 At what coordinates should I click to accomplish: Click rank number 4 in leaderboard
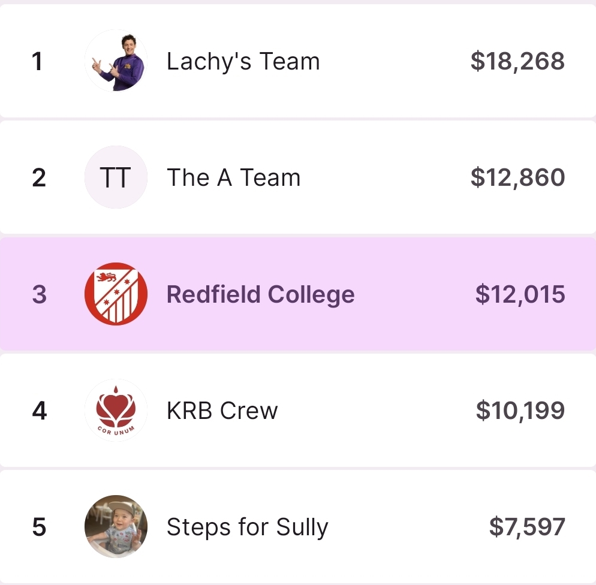pyautogui.click(x=39, y=411)
